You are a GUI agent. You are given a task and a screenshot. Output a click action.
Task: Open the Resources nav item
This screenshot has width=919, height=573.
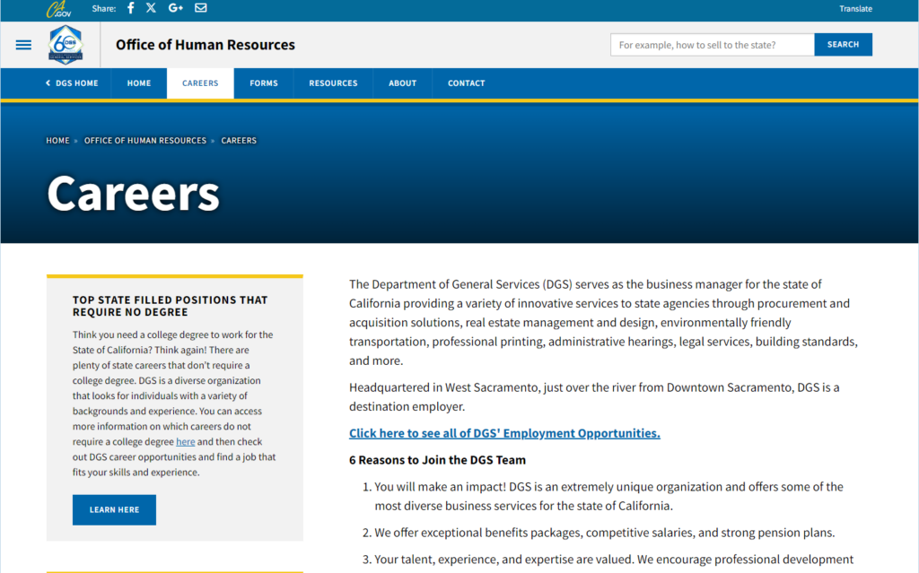coord(333,83)
